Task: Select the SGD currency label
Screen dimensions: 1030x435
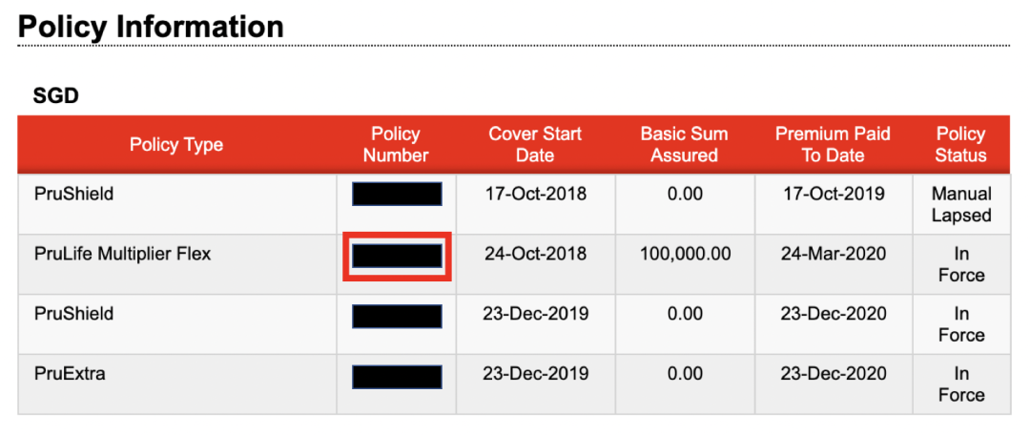Action: pos(55,95)
